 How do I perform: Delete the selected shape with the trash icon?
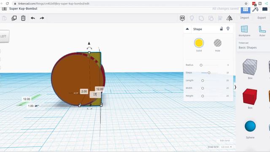click(23, 18)
